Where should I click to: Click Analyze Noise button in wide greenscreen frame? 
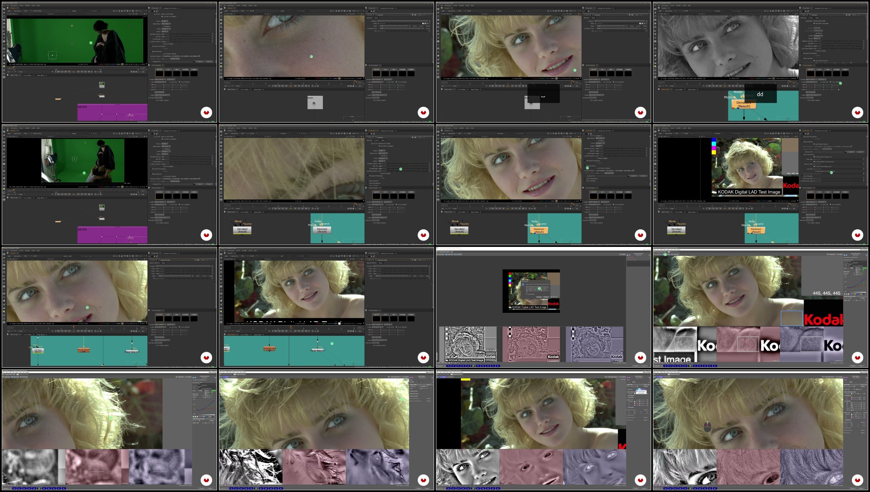coord(175,59)
